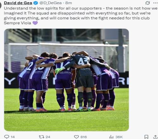Like the tweet with heart icon

pos(76,137)
